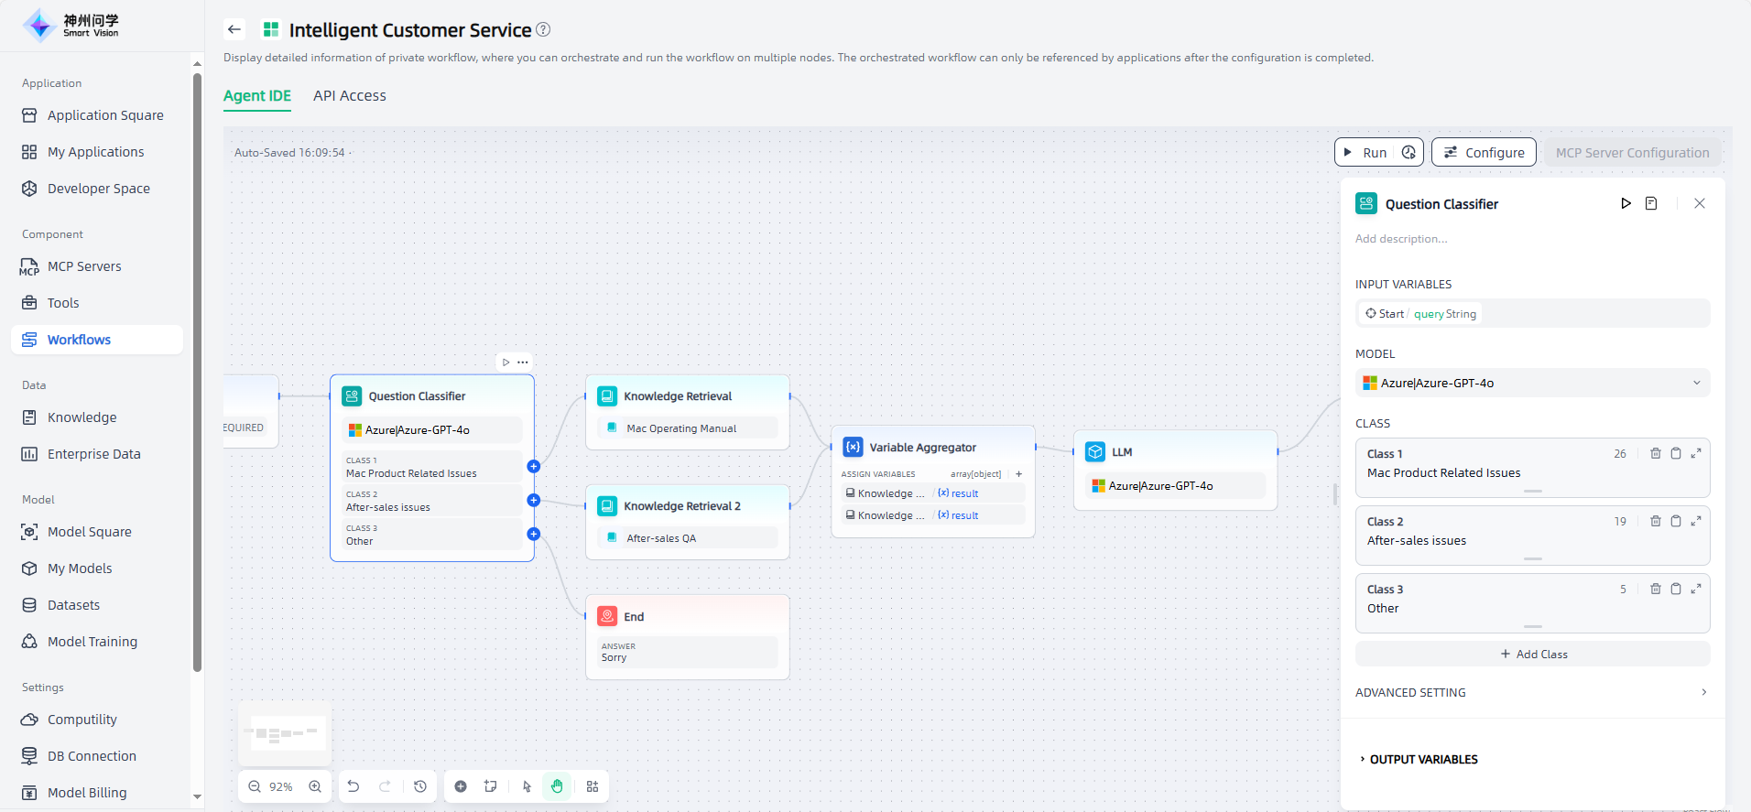Delete Class 2 After-sales issues

1655,521
